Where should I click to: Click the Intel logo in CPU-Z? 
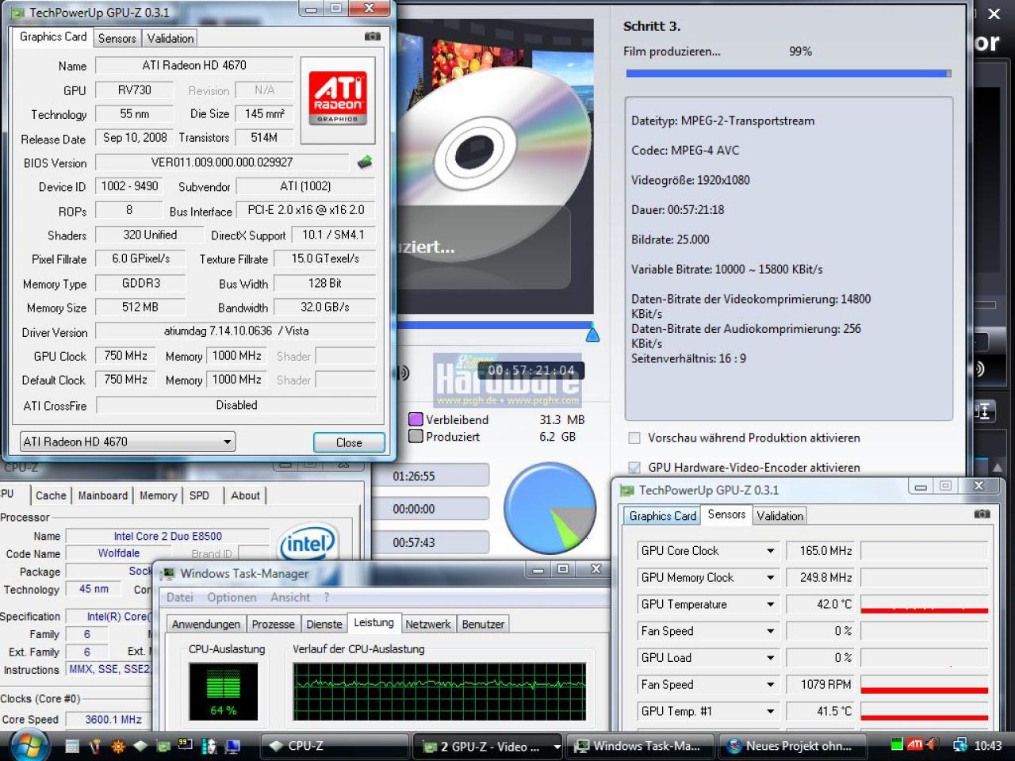[x=308, y=544]
